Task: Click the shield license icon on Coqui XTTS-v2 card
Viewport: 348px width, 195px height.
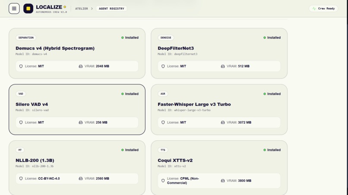Action: click(163, 181)
